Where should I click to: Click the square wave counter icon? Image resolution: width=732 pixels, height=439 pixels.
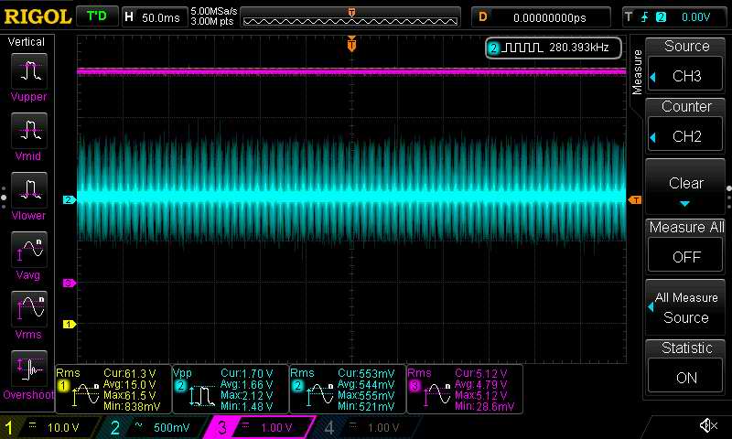[522, 48]
